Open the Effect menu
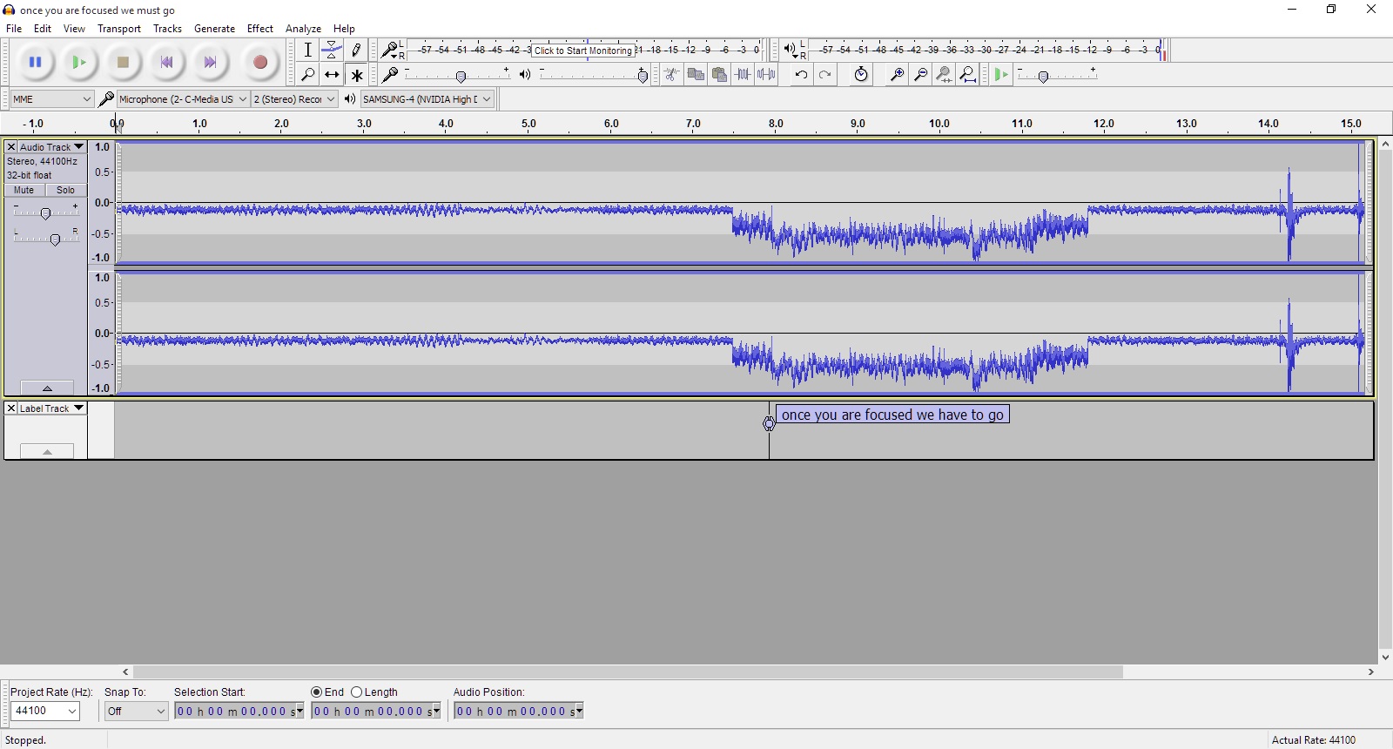The height and width of the screenshot is (749, 1393). coord(259,29)
